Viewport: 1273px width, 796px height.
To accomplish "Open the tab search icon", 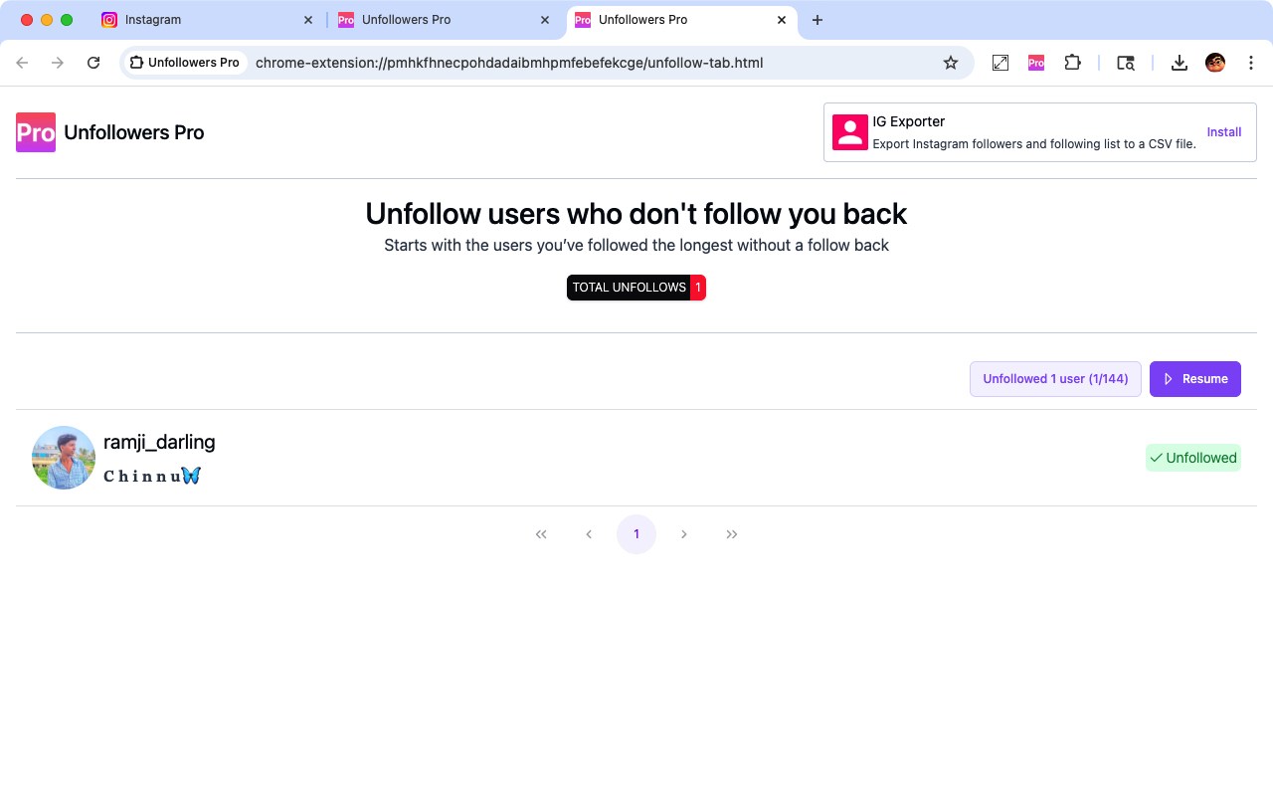I will (x=1126, y=63).
